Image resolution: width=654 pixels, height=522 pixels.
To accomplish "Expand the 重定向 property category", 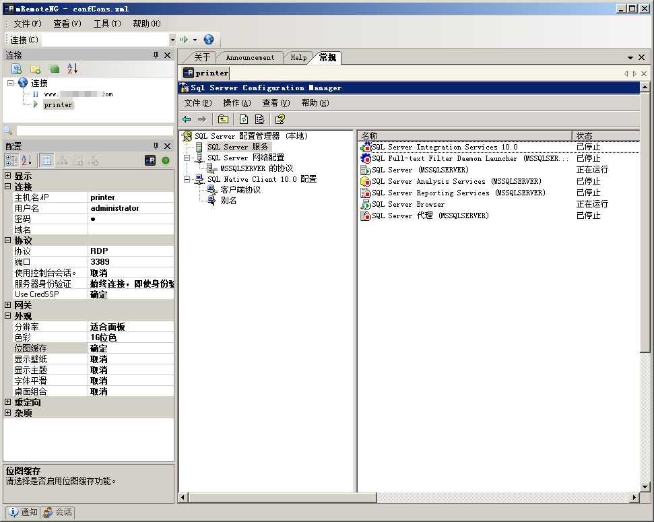I will click(8, 402).
